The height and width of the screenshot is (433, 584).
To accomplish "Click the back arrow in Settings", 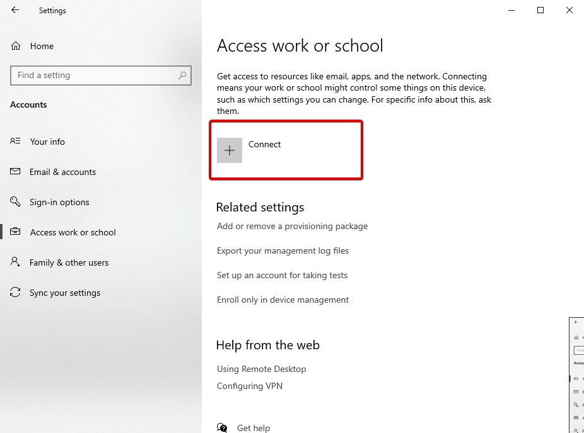I will coord(15,10).
